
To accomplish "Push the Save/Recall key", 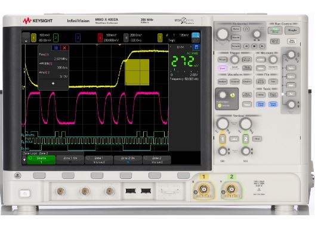I will pyautogui.click(x=261, y=82).
